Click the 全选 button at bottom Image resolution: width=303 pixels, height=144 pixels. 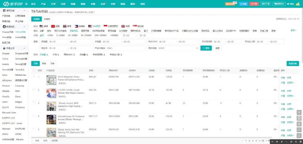(x=37, y=141)
